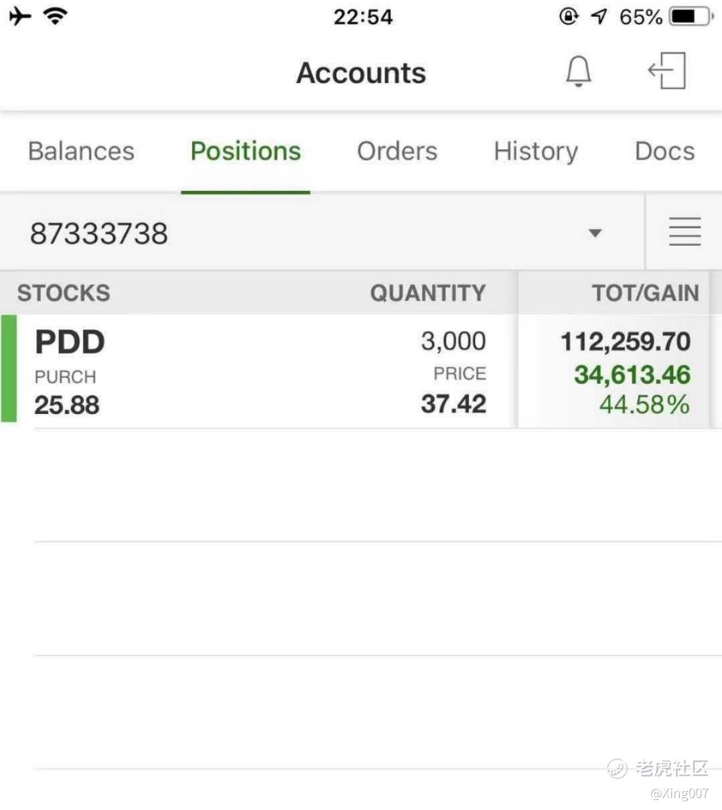722x810 pixels.
Task: Tap the Wi-Fi status icon
Action: [x=55, y=15]
